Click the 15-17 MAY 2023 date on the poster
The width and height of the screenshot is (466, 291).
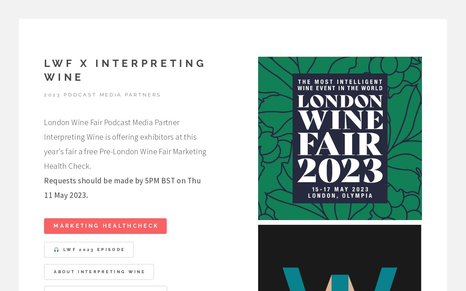(x=340, y=189)
